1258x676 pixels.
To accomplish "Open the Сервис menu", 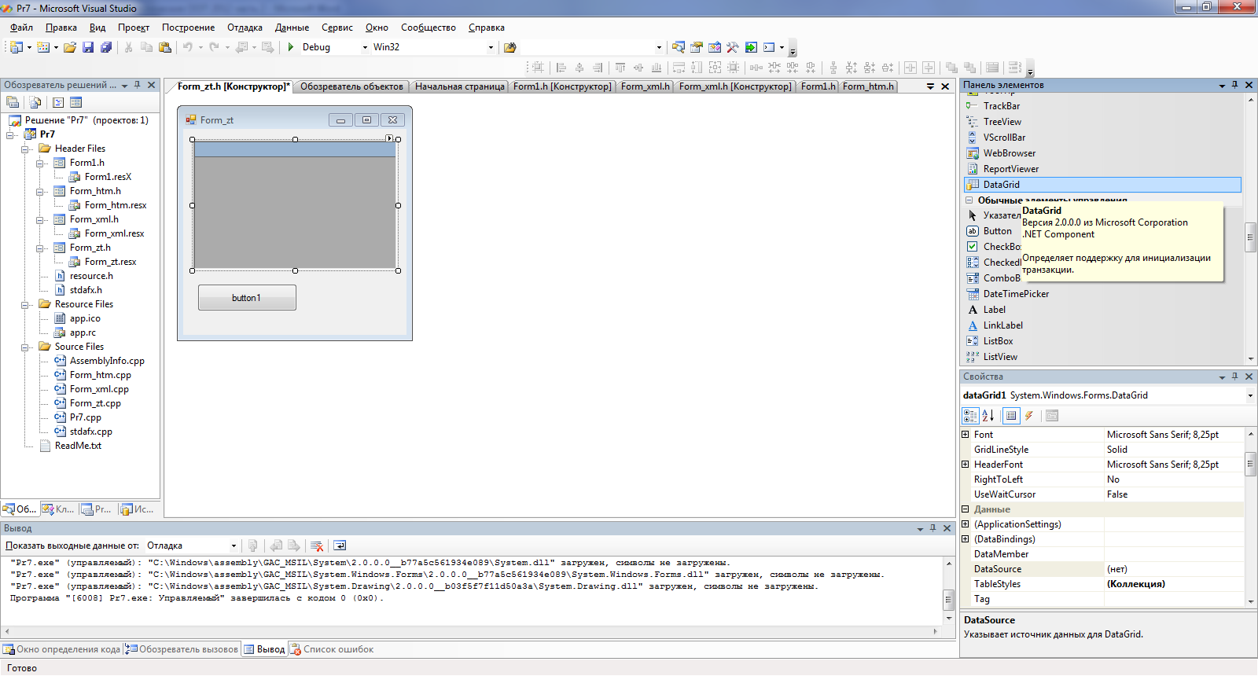I will (337, 28).
